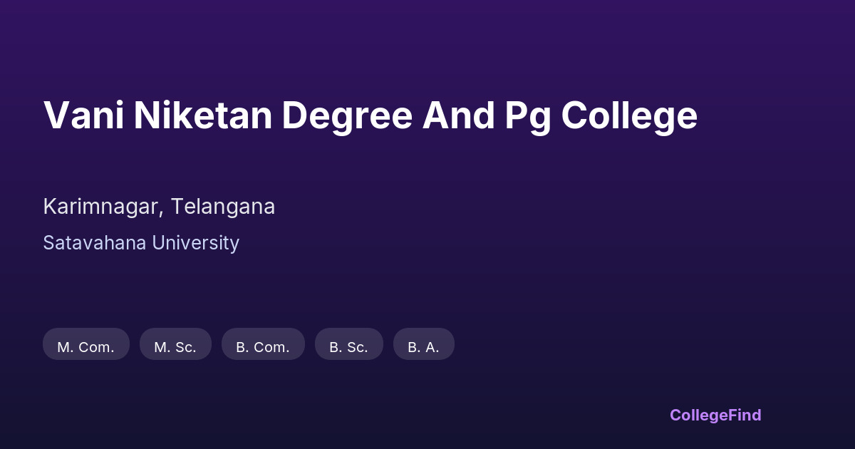Pick the B. A. course chip
Image resolution: width=855 pixels, height=449 pixels.
pos(423,347)
